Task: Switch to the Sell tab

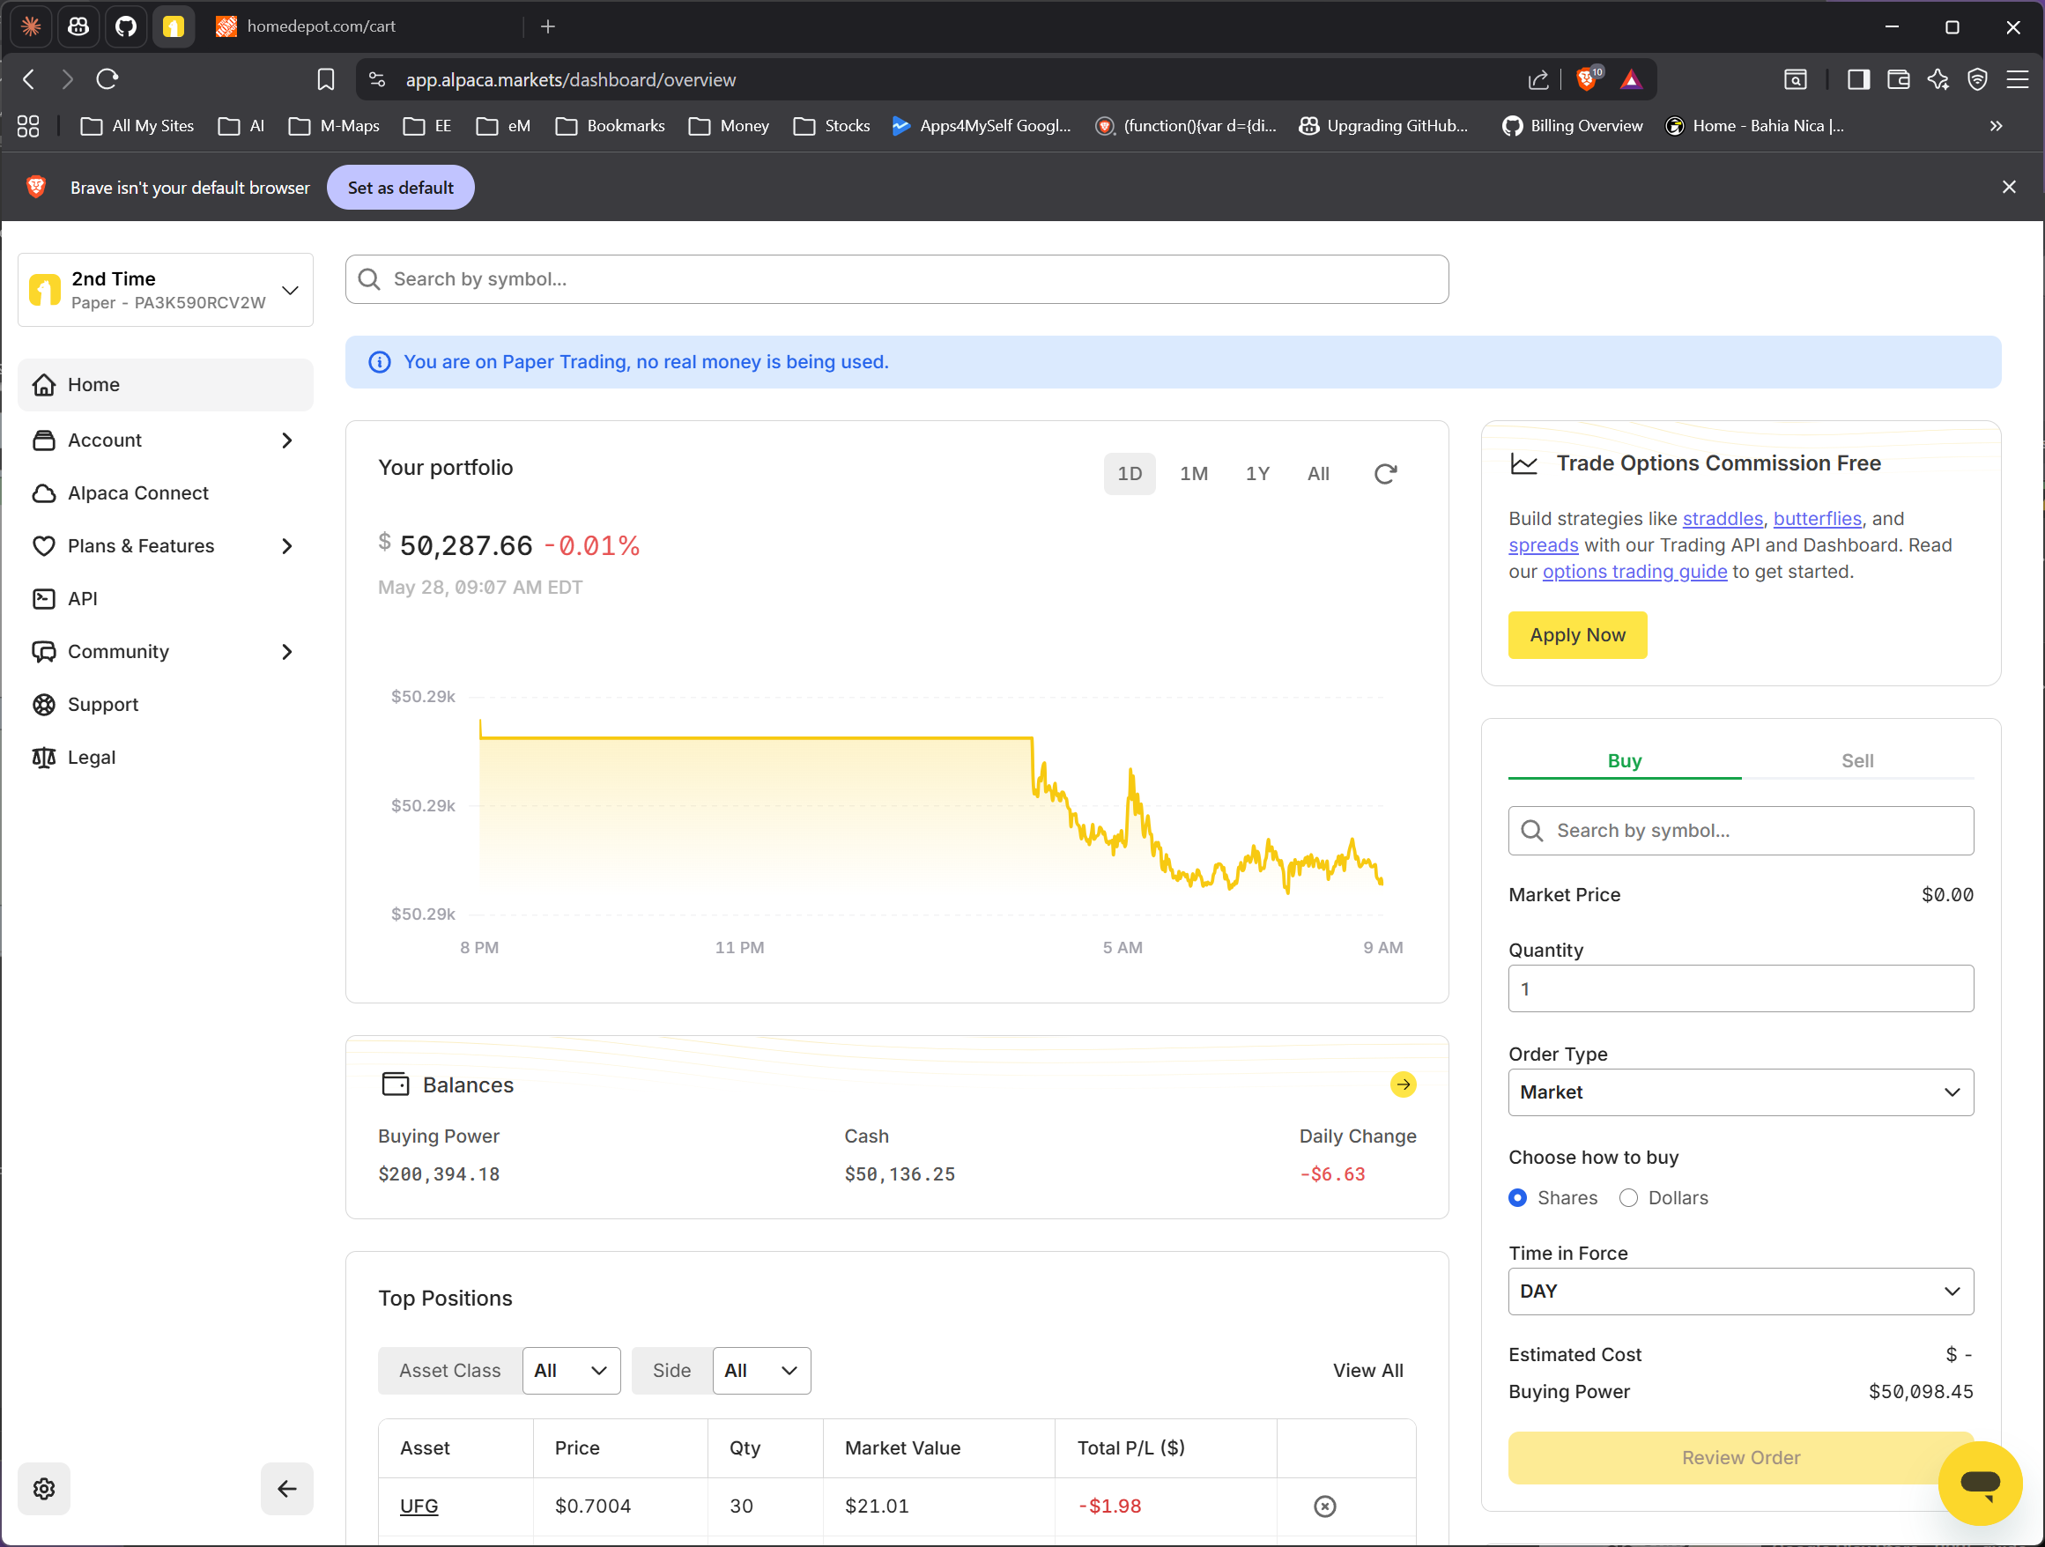Action: [x=1857, y=760]
